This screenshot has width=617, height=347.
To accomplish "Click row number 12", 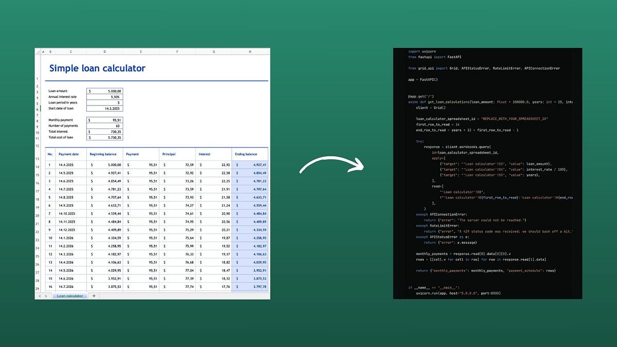I will click(x=39, y=145).
